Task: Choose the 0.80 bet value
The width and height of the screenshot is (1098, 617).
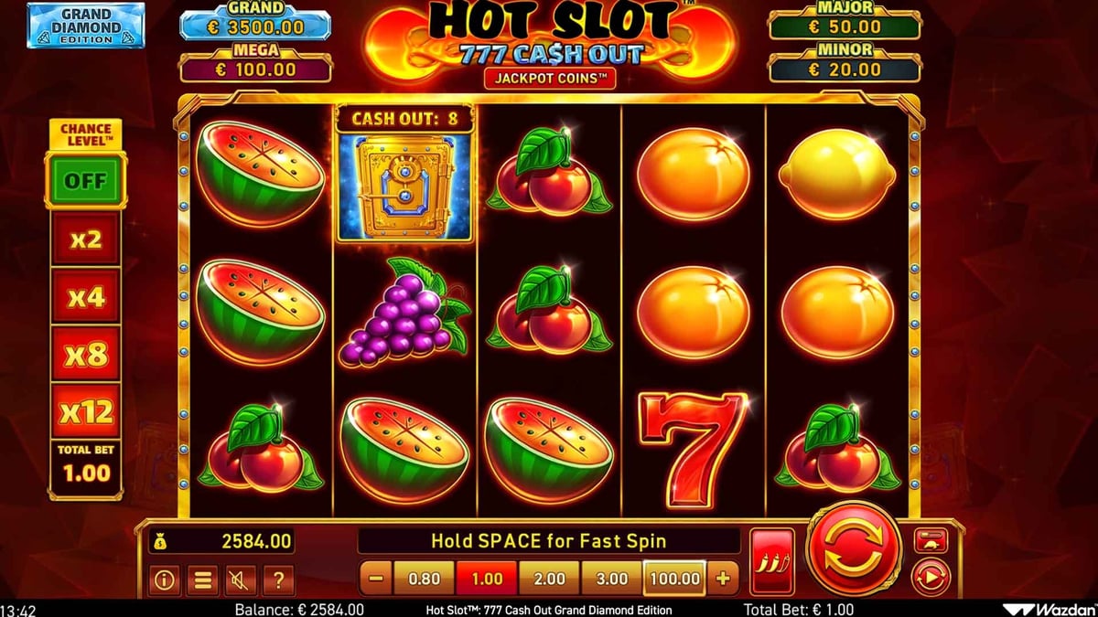Action: [x=424, y=579]
